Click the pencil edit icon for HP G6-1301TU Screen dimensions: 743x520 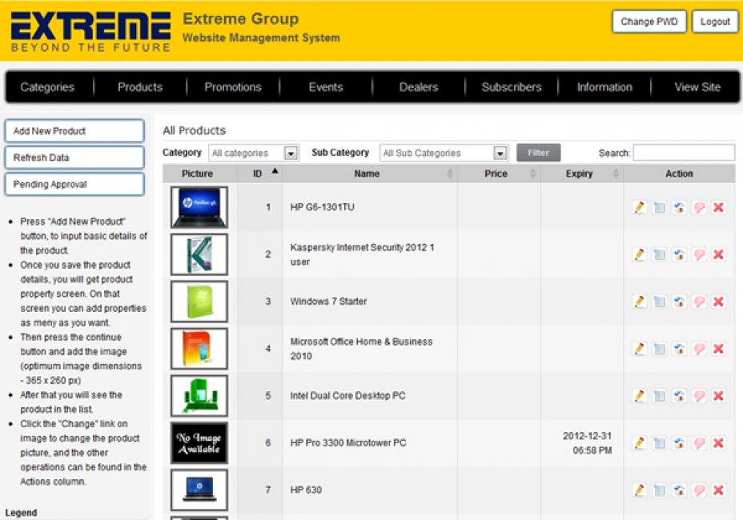click(x=640, y=207)
